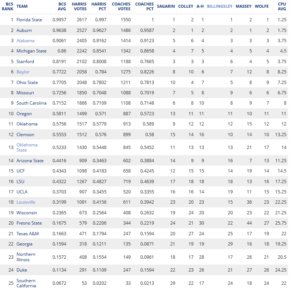Open the Louisville team link
Image resolution: width=291 pixels, height=291 pixels.
26,202
